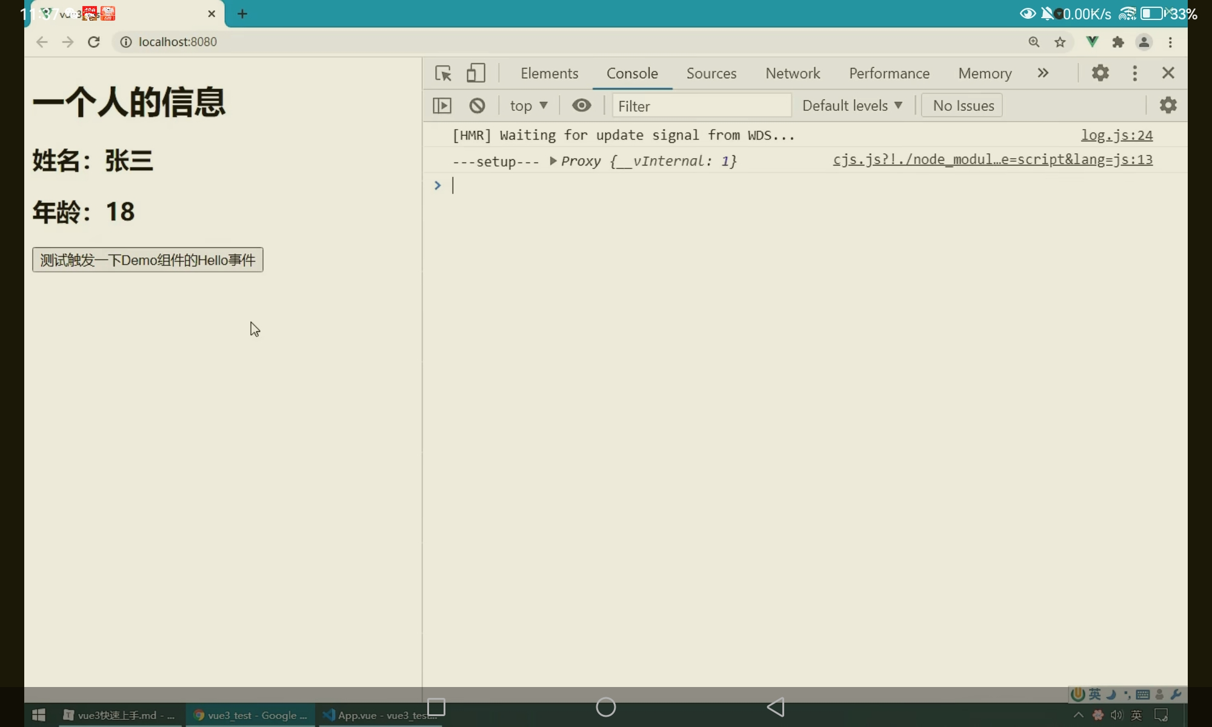Toggle device toolbar emulation icon

[476, 73]
